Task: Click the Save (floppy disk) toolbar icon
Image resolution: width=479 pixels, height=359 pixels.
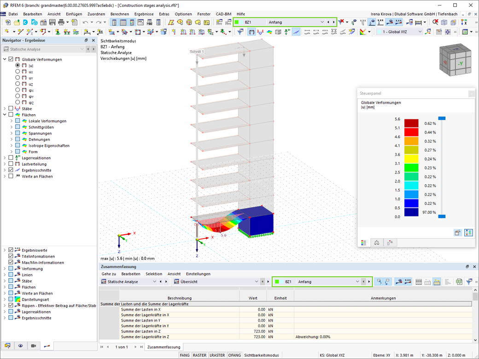Action: 52,22
